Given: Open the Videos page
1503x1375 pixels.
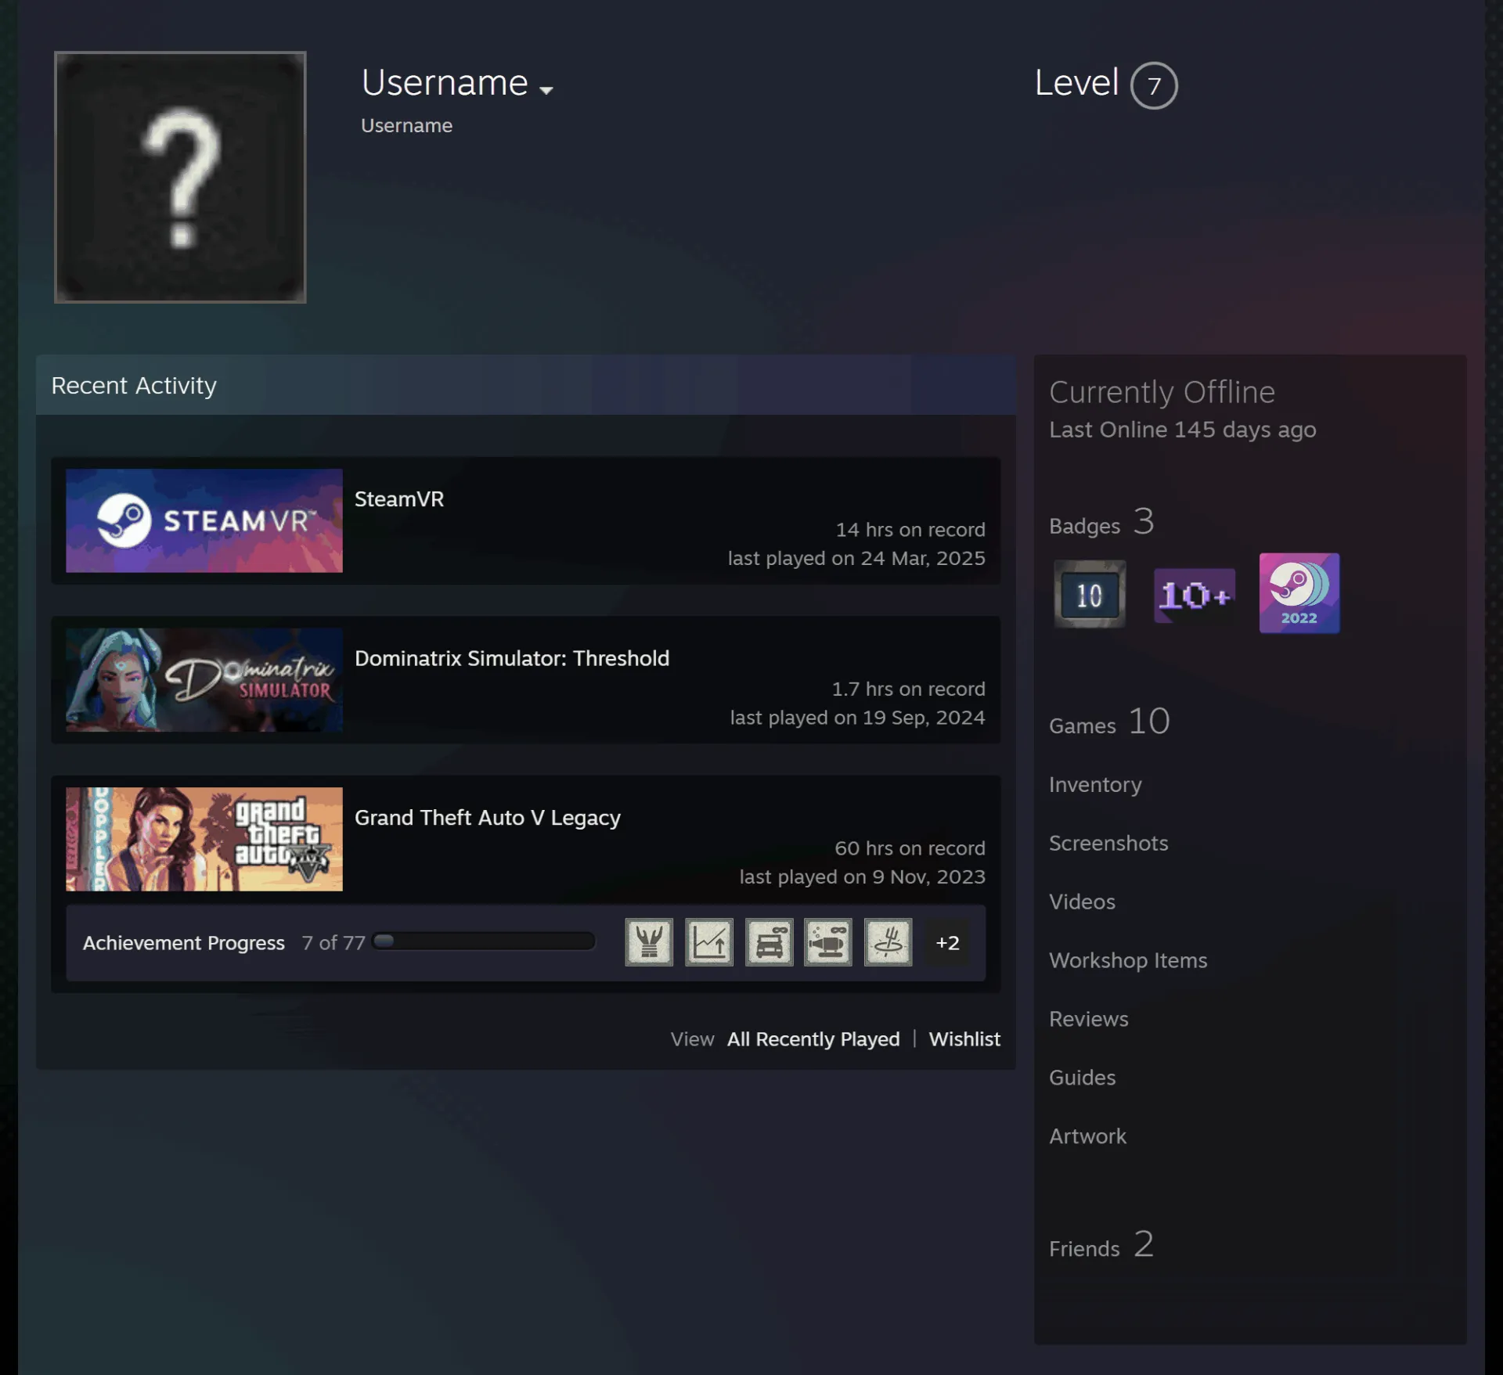Looking at the screenshot, I should [x=1082, y=902].
